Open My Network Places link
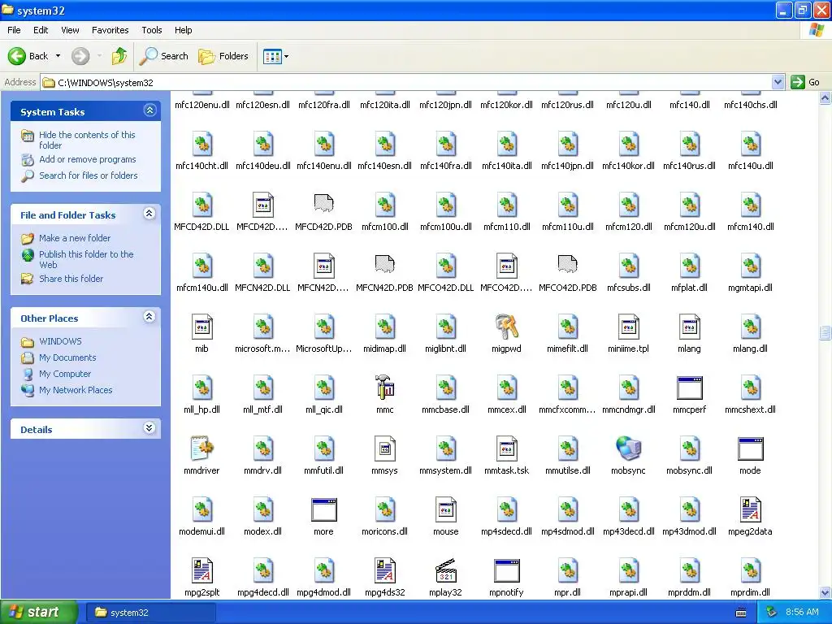Viewport: 832px width, 624px height. point(76,390)
